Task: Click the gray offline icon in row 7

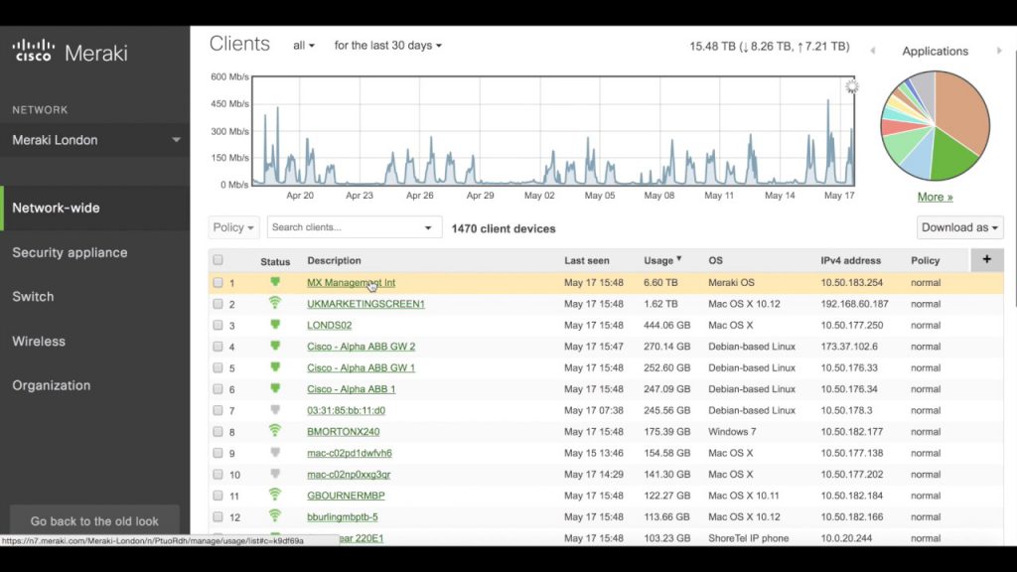Action: [x=275, y=410]
